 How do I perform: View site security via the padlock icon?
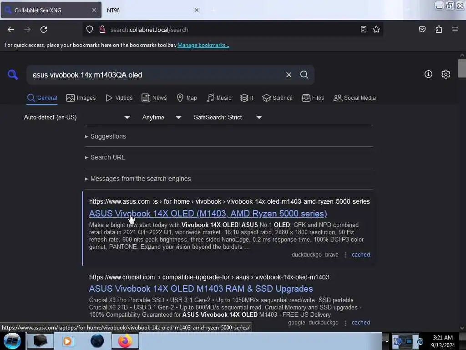pos(102,30)
